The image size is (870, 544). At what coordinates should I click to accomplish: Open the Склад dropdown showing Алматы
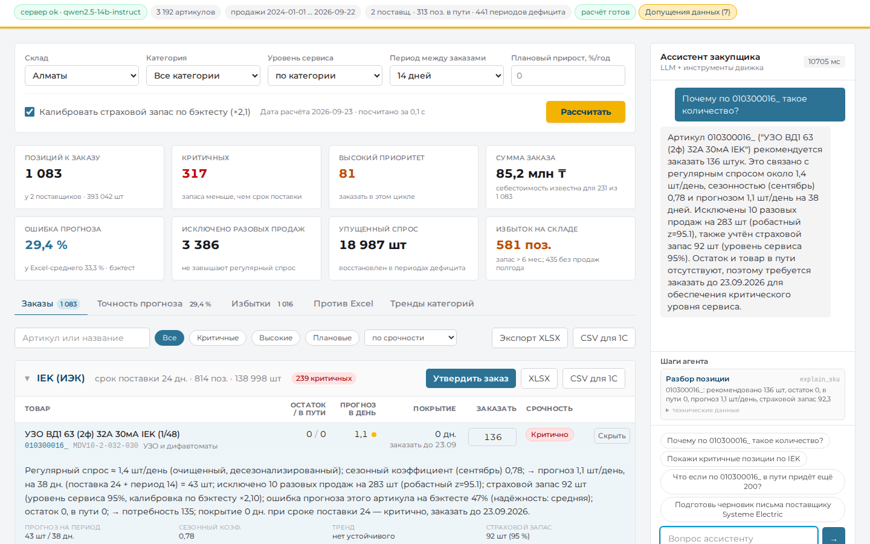(x=82, y=76)
